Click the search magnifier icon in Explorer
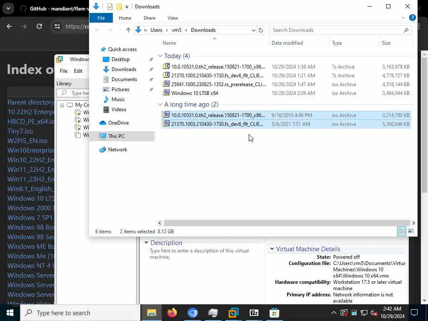The height and width of the screenshot is (321, 428). (406, 30)
